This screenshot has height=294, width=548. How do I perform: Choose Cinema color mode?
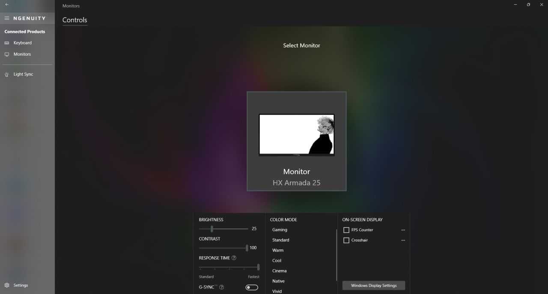280,271
